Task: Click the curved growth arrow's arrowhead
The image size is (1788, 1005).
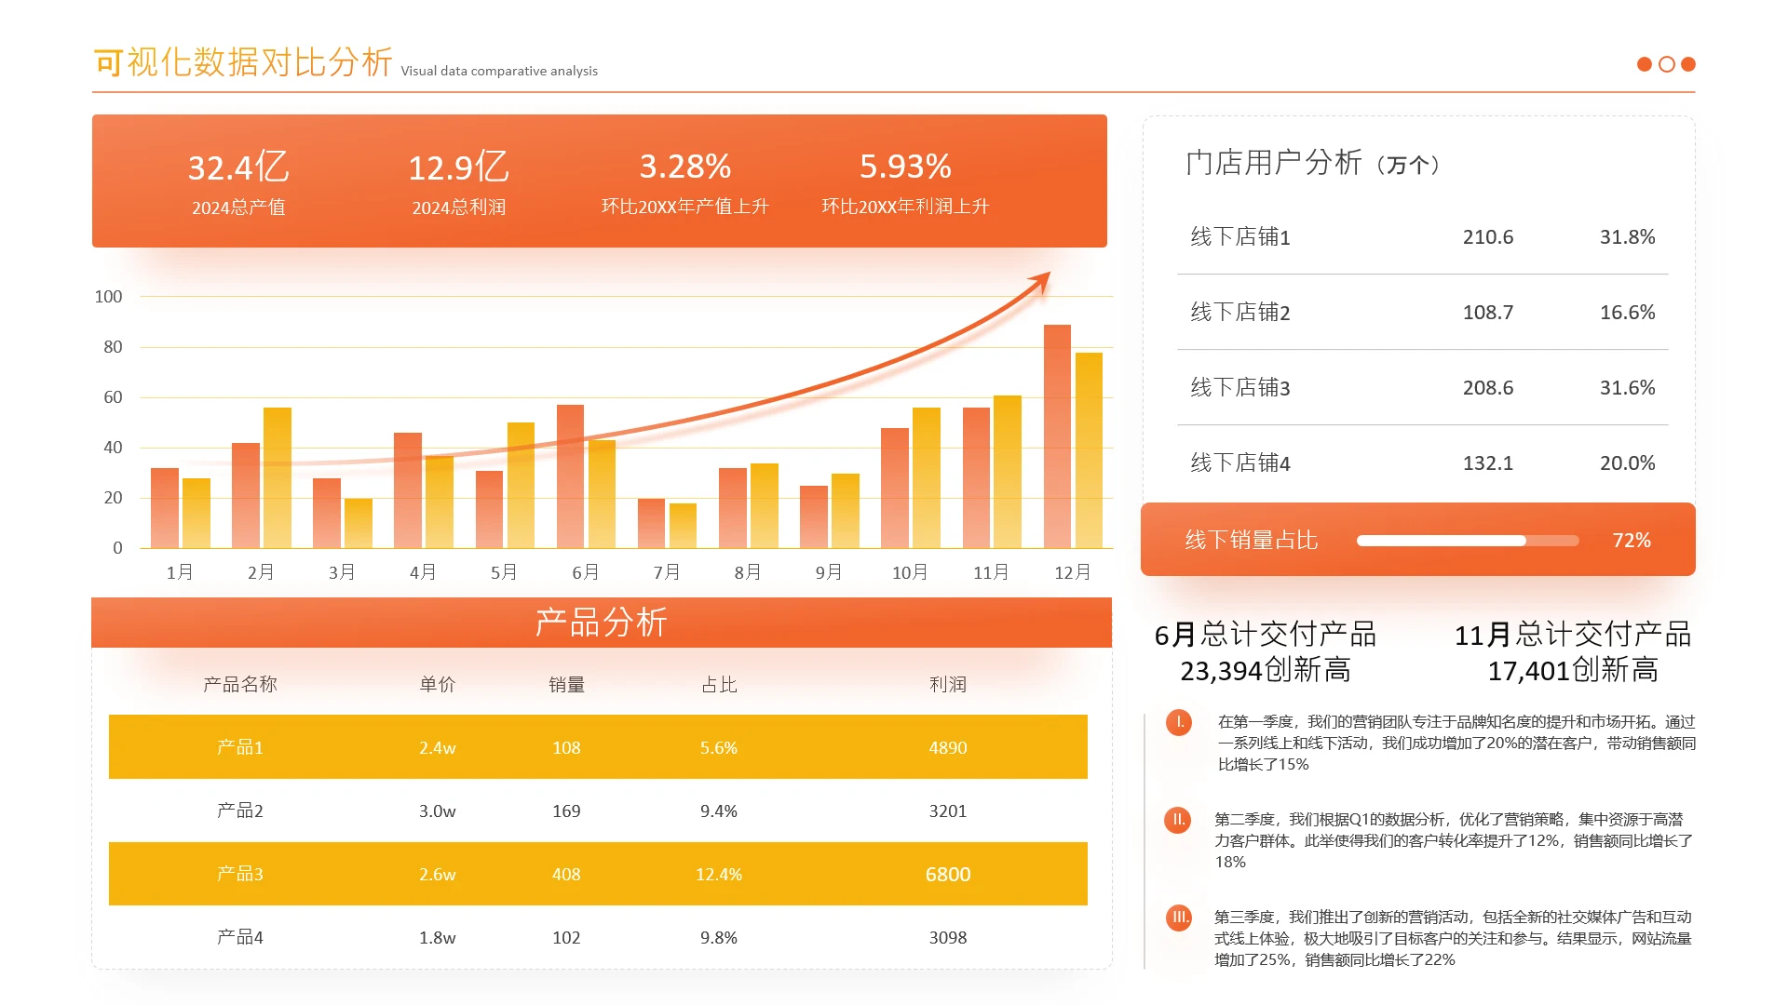Action: pyautogui.click(x=1041, y=280)
